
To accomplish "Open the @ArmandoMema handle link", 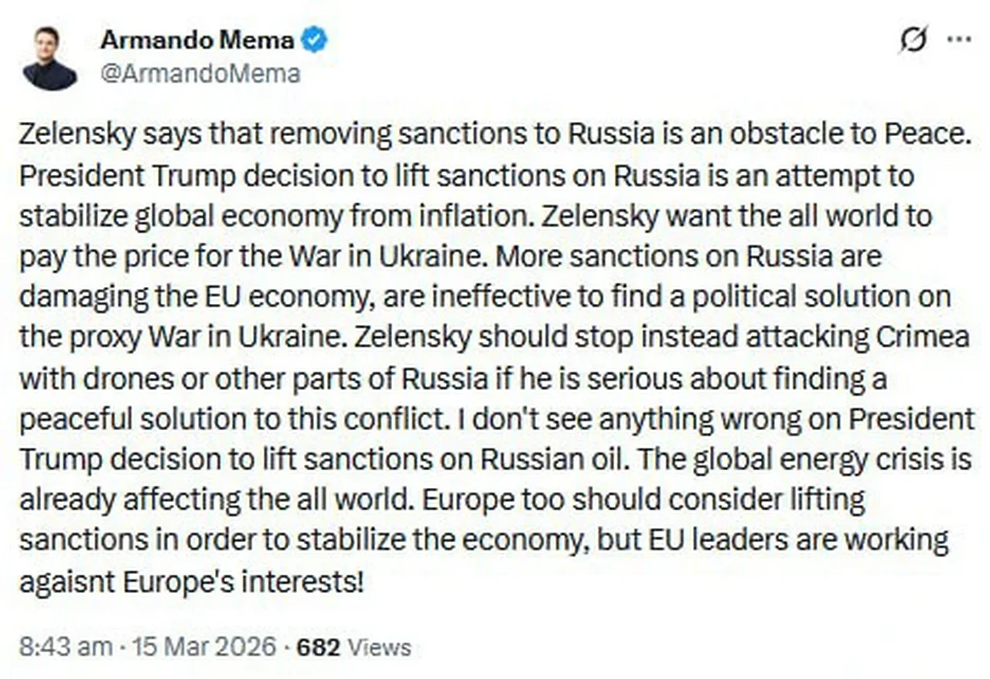I will (x=200, y=73).
